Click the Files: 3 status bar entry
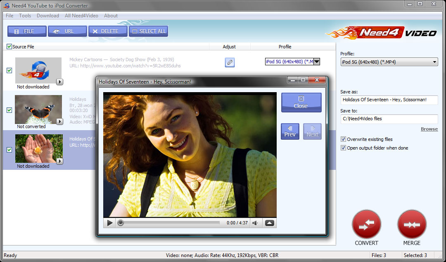This screenshot has width=446, height=262. click(x=379, y=255)
